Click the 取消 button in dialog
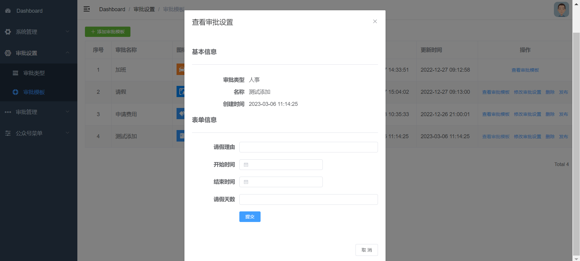 (367, 250)
